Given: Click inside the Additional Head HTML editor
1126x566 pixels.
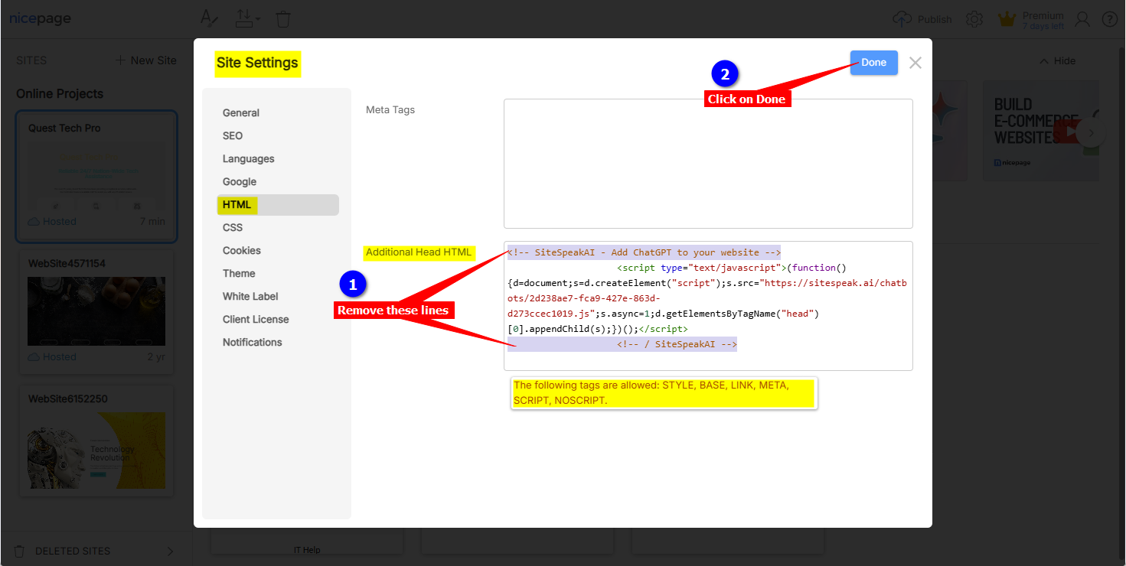Looking at the screenshot, I should (708, 306).
